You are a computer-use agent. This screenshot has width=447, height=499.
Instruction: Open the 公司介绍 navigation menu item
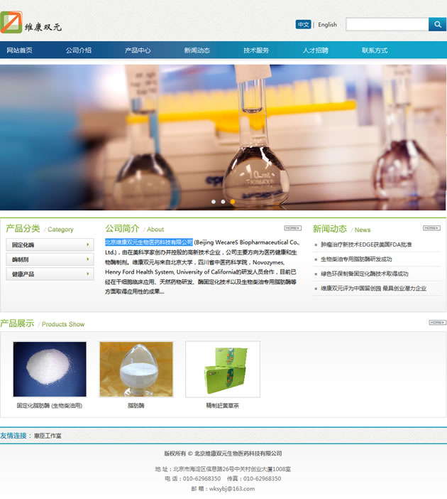pos(79,50)
